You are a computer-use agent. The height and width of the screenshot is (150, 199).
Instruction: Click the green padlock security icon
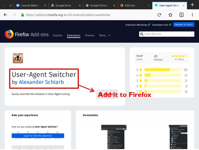[x=22, y=15]
